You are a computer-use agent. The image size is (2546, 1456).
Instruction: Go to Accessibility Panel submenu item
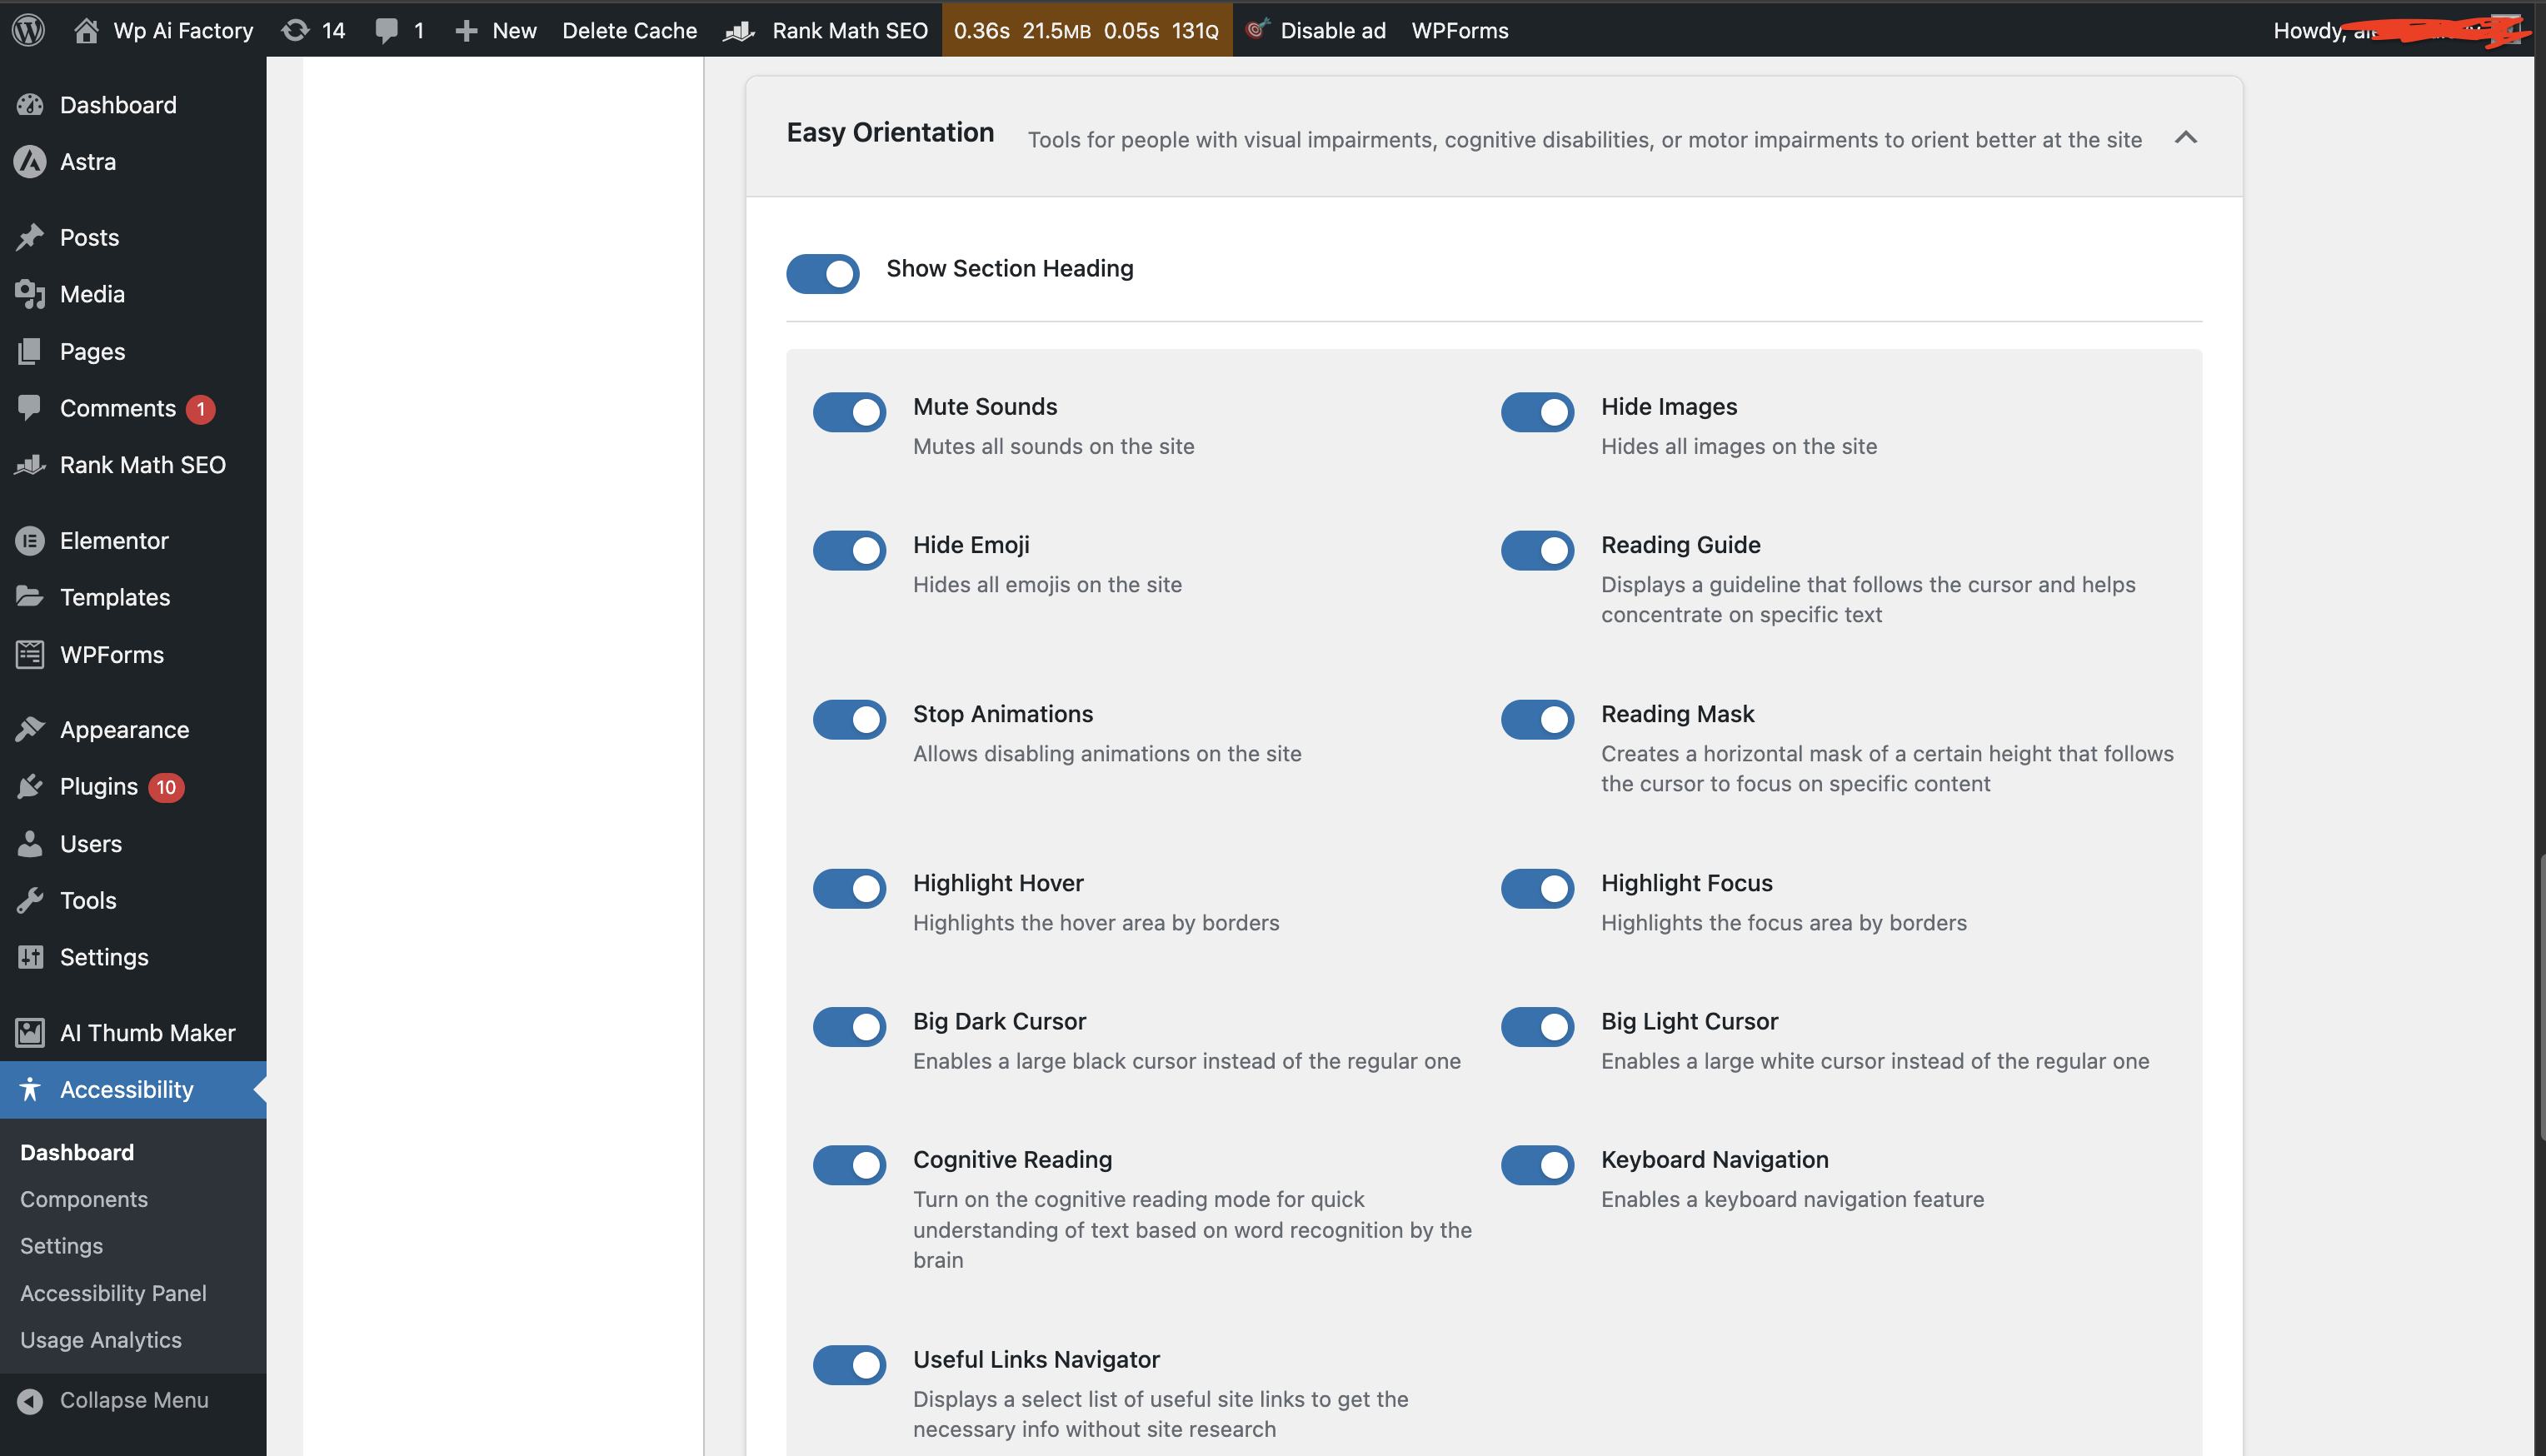click(113, 1292)
